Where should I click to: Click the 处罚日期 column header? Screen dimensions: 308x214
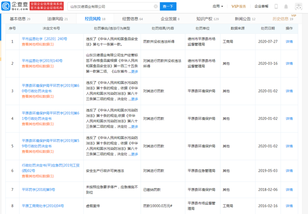point(268,28)
